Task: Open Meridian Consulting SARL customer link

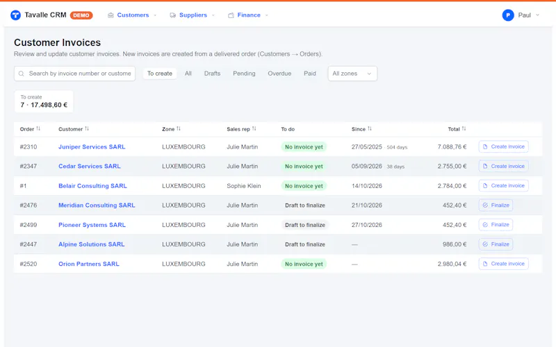Action: tap(97, 205)
